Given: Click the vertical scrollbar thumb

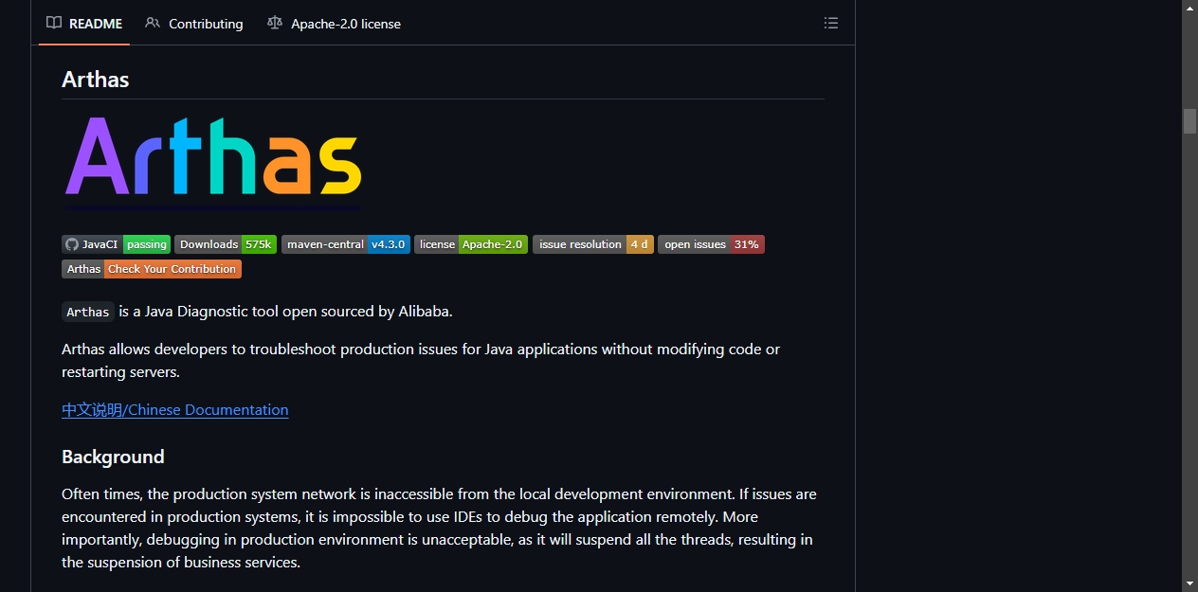Looking at the screenshot, I should (x=1189, y=121).
